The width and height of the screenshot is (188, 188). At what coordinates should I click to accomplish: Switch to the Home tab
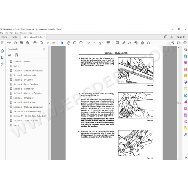pos(5,37)
